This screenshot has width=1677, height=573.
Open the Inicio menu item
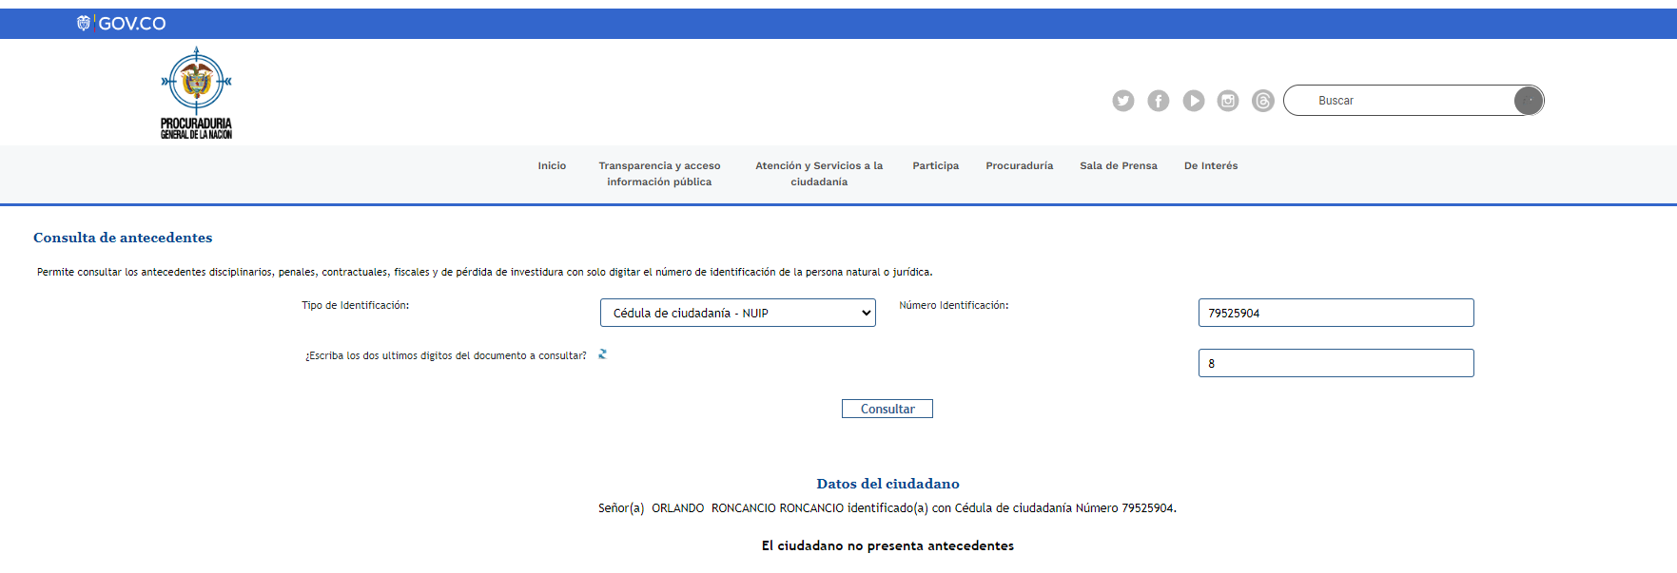552,166
